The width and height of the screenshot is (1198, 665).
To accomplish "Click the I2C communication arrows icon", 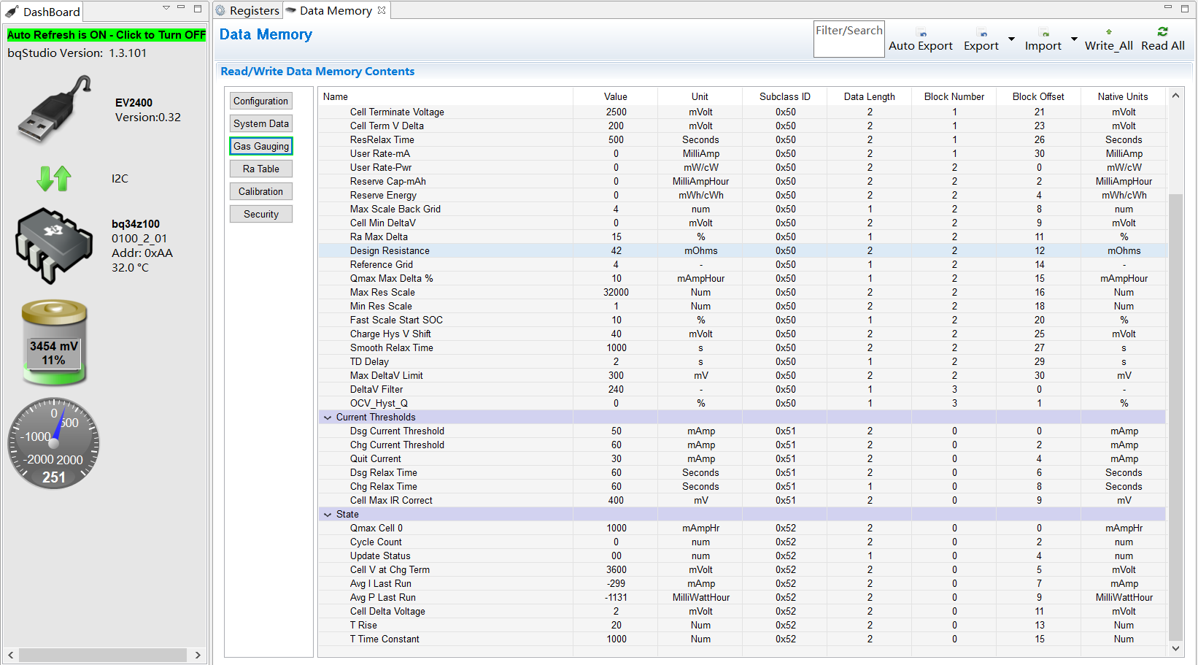I will (x=54, y=178).
